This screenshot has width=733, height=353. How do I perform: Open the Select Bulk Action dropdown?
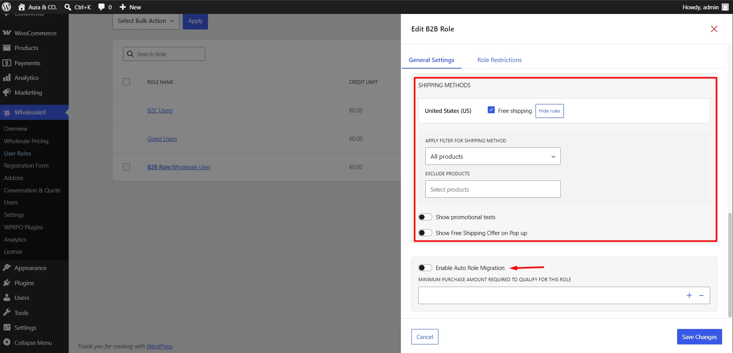pos(146,21)
